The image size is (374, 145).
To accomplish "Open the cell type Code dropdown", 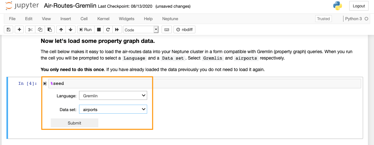I will [x=141, y=30].
